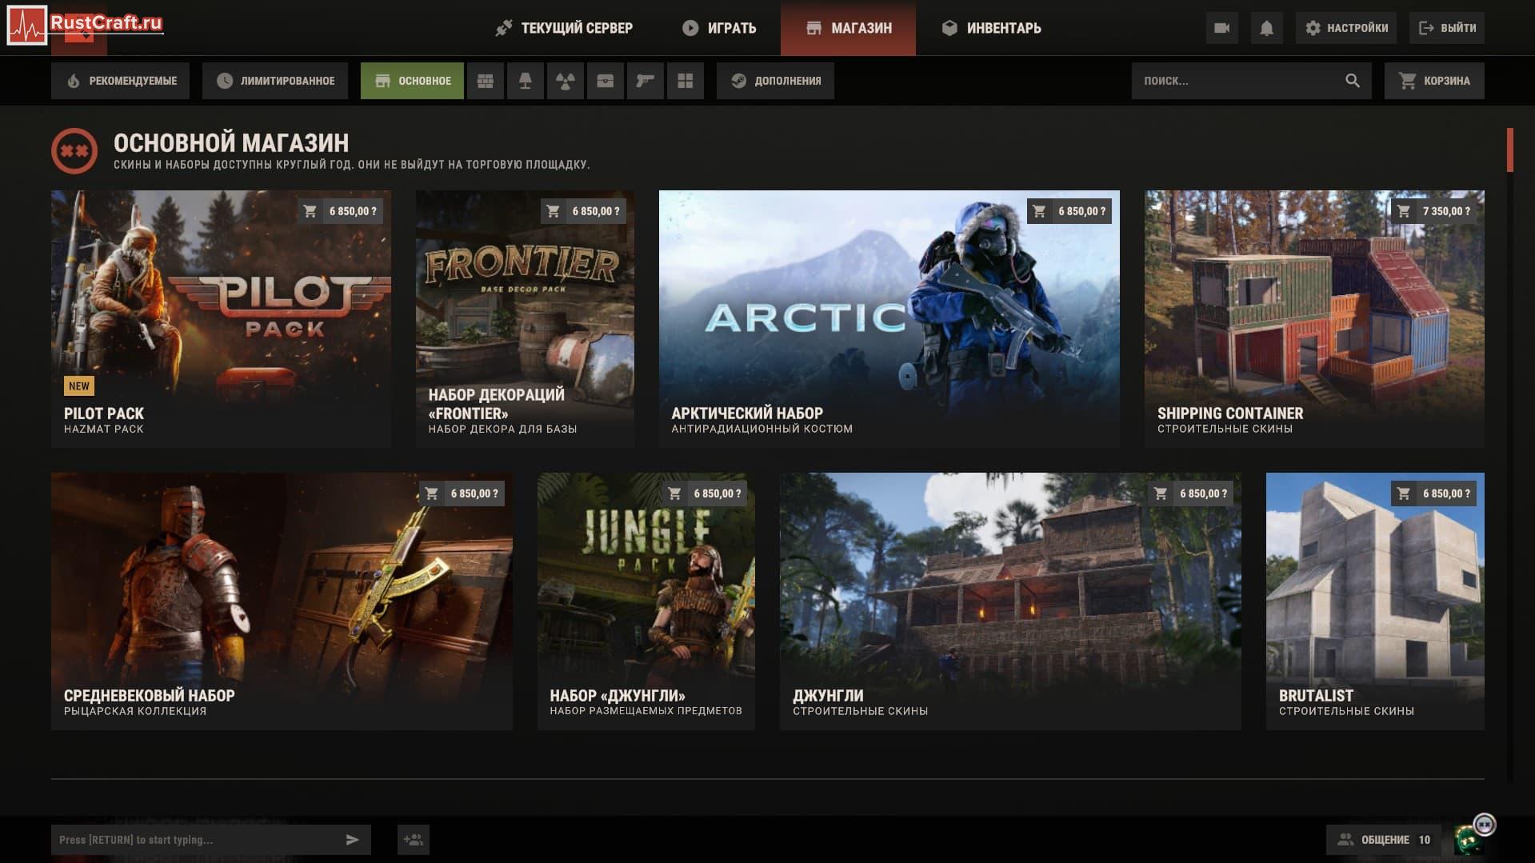Open the radiation hazmat category
1535x863 pixels.
pyautogui.click(x=566, y=81)
